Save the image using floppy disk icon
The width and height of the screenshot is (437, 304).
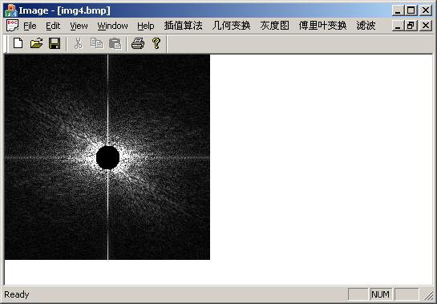[55, 43]
